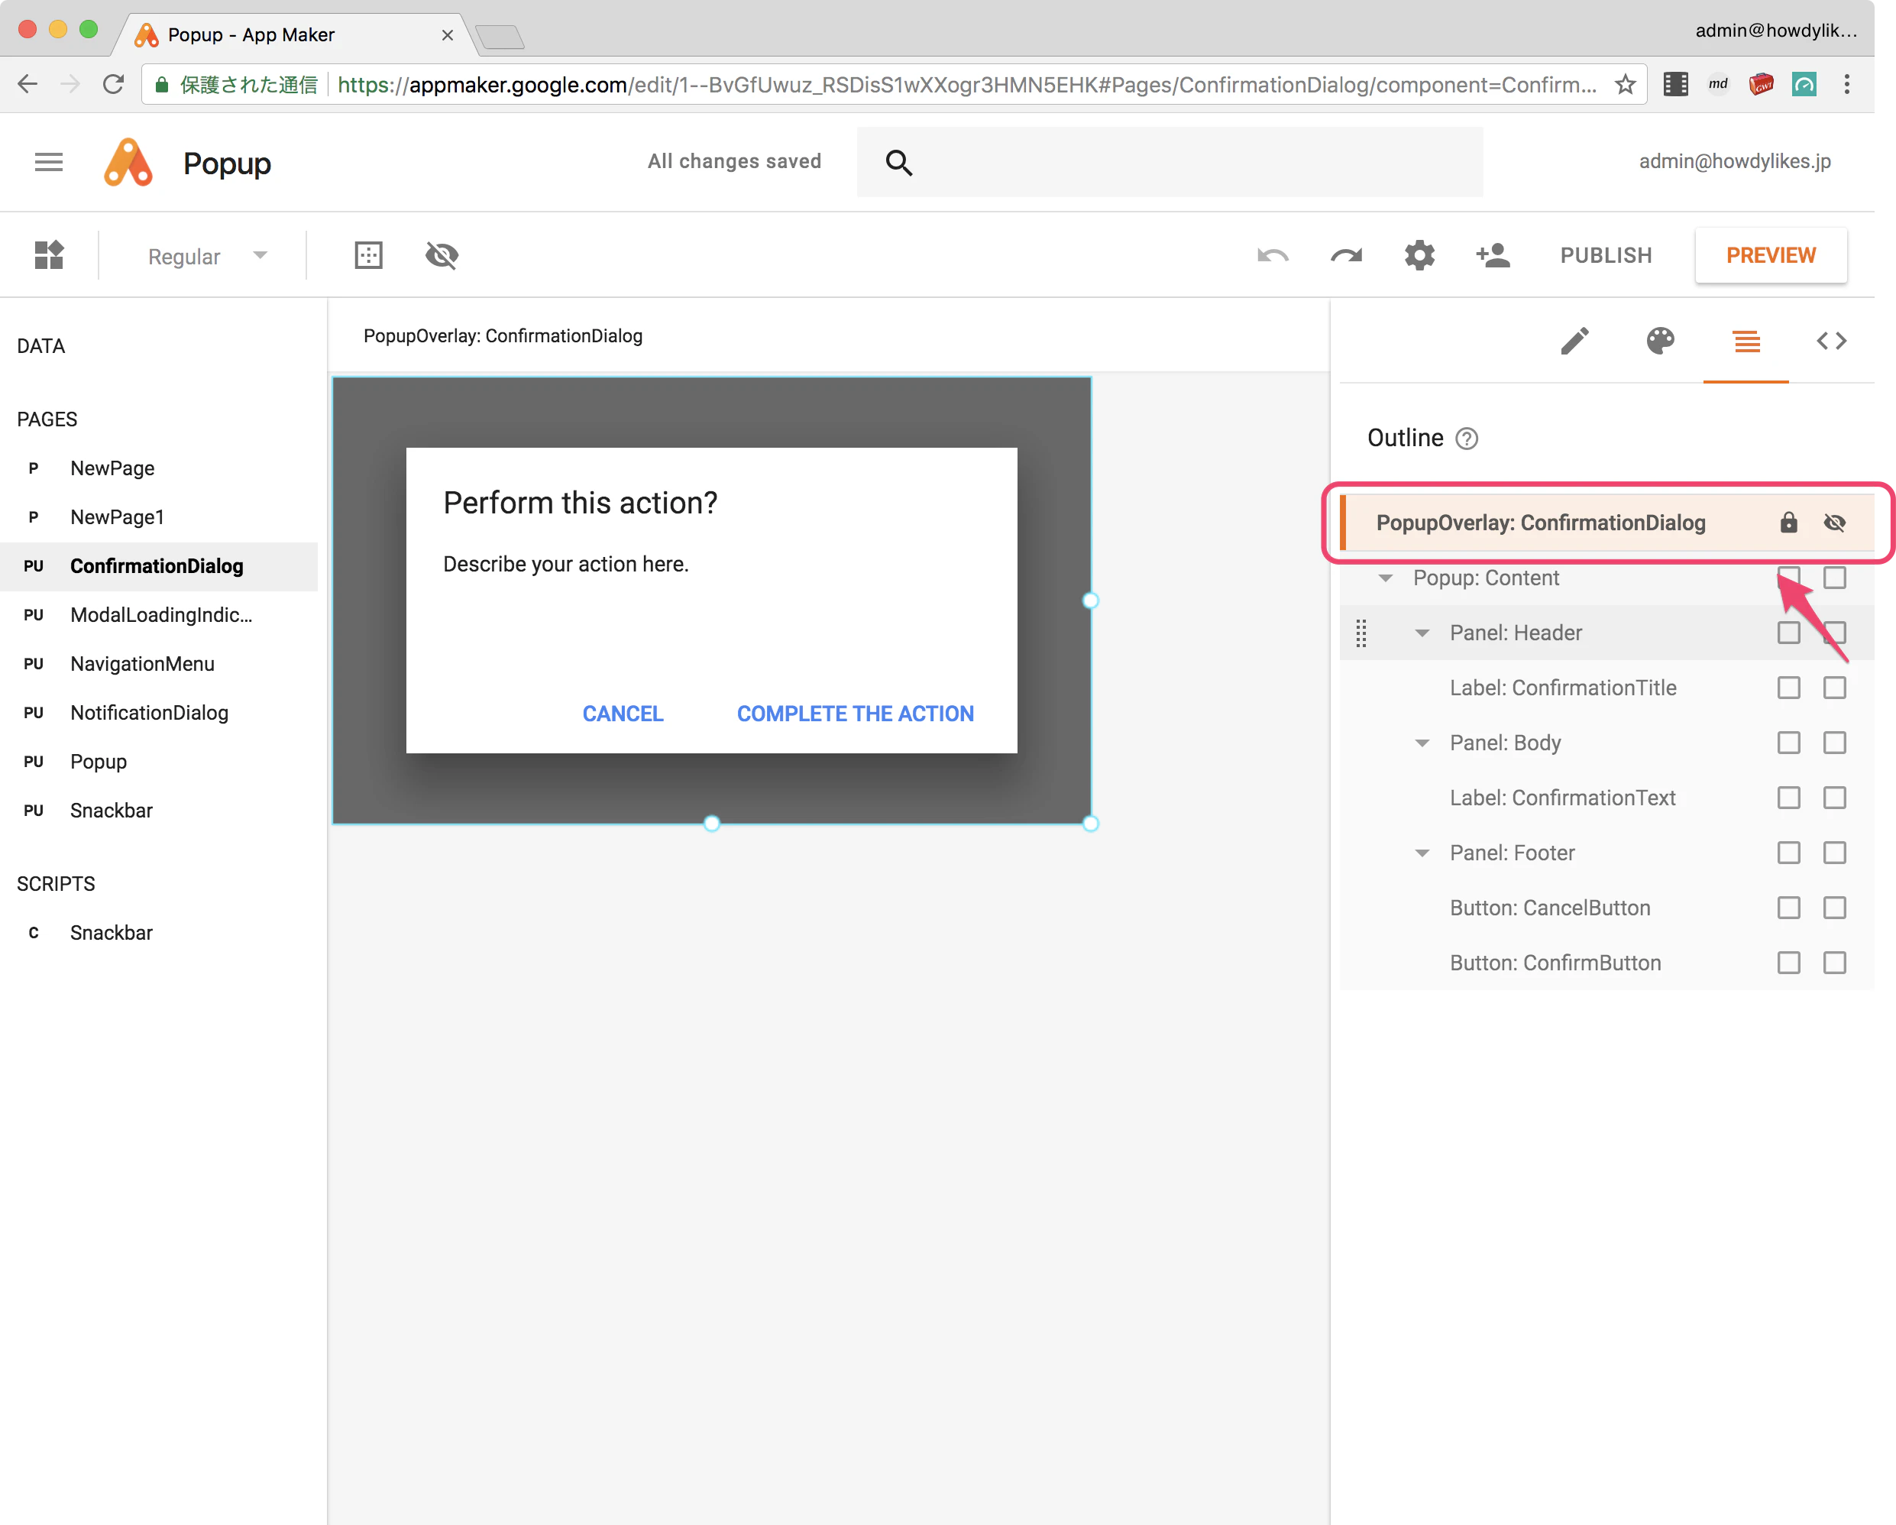Click the lock icon on PopupOverlay row
The width and height of the screenshot is (1896, 1525).
(1789, 523)
